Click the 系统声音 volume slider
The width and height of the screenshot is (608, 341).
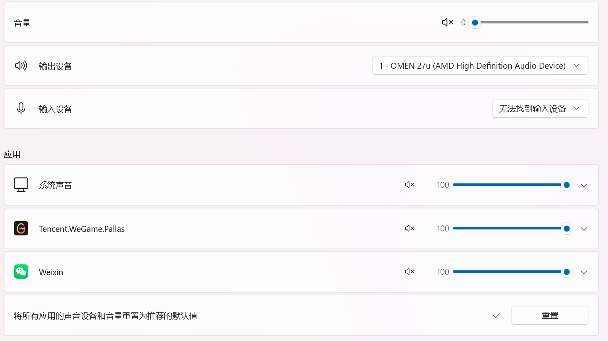512,185
